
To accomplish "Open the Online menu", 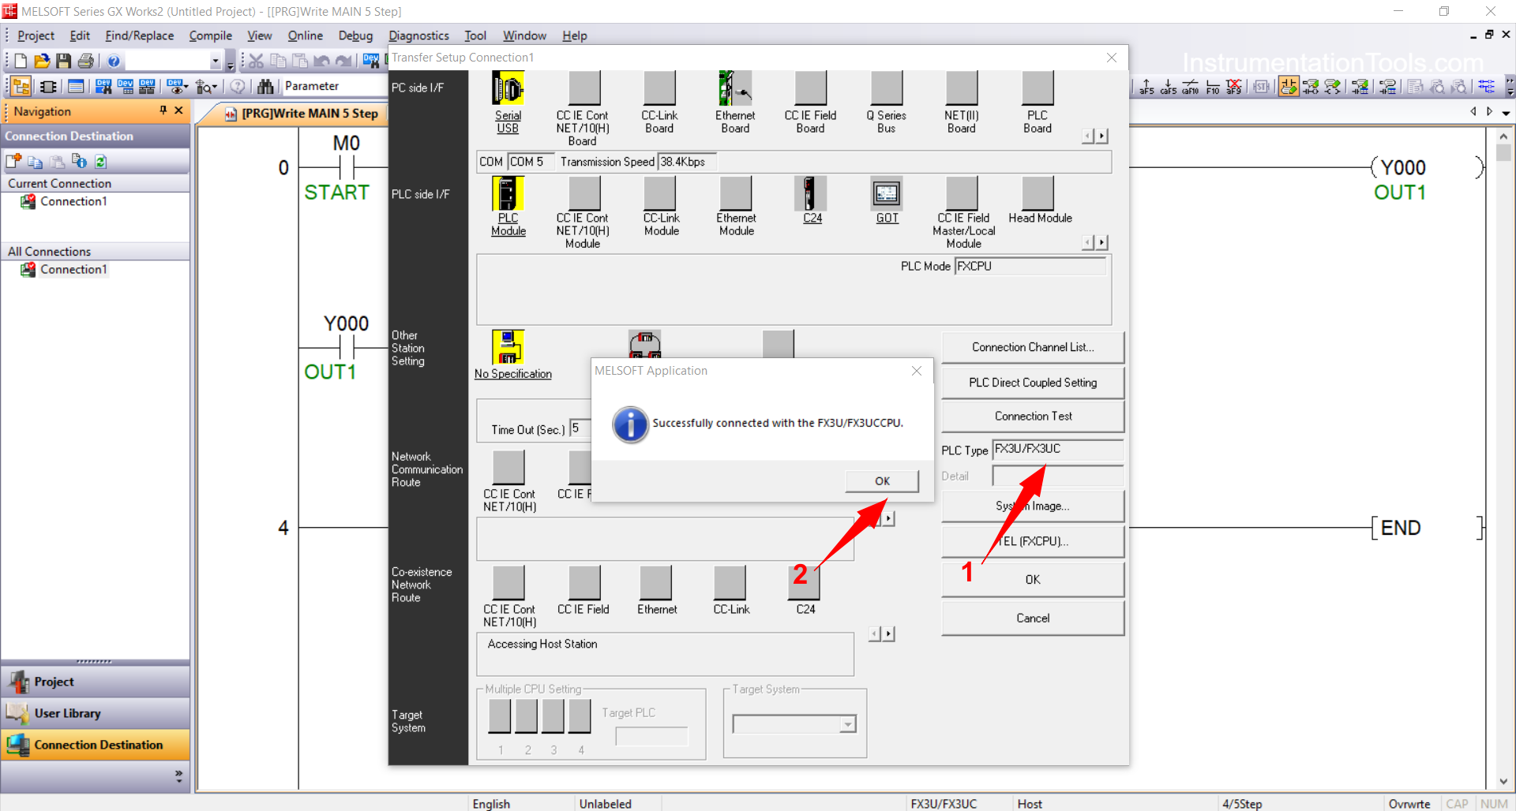I will coord(305,36).
